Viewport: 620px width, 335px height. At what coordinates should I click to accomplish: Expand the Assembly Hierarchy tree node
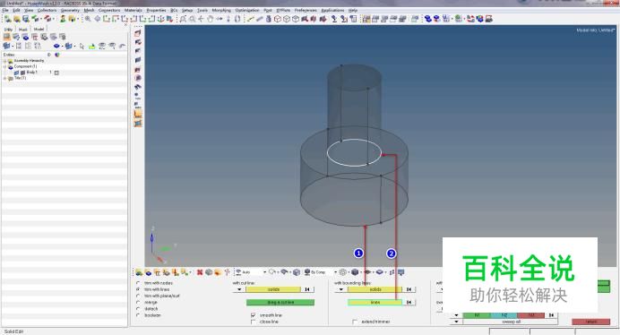[4, 61]
